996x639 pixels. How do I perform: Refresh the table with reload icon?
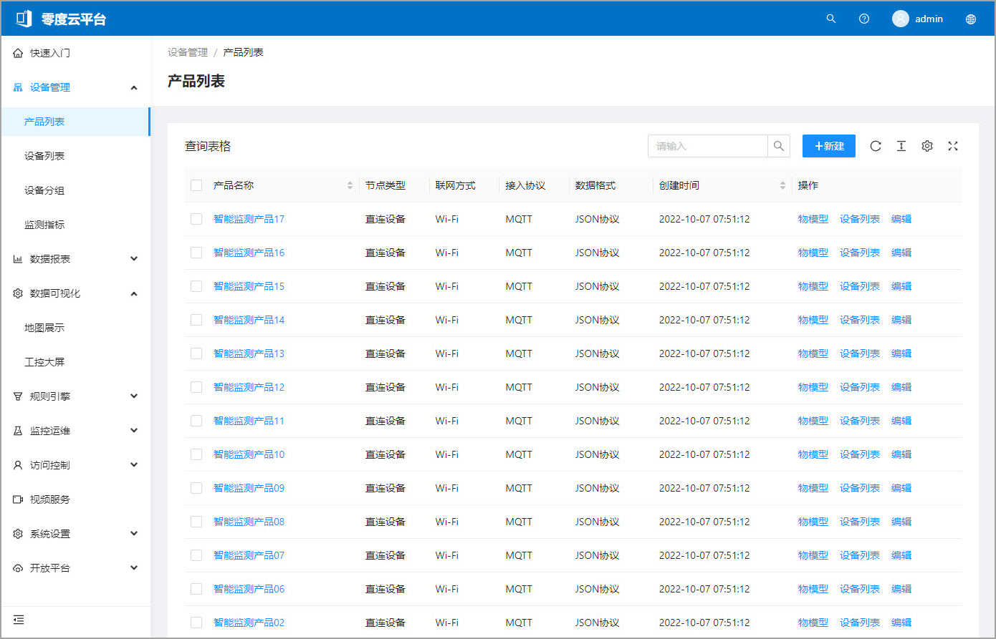tap(876, 146)
